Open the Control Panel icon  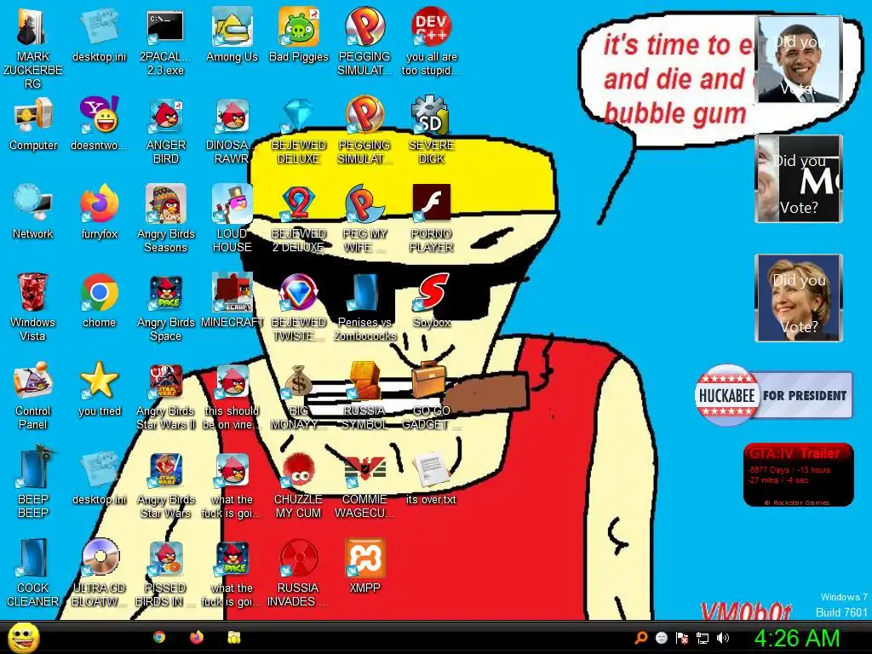click(33, 381)
